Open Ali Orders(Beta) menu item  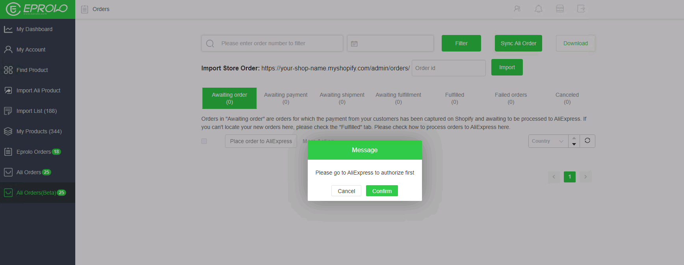point(37,193)
